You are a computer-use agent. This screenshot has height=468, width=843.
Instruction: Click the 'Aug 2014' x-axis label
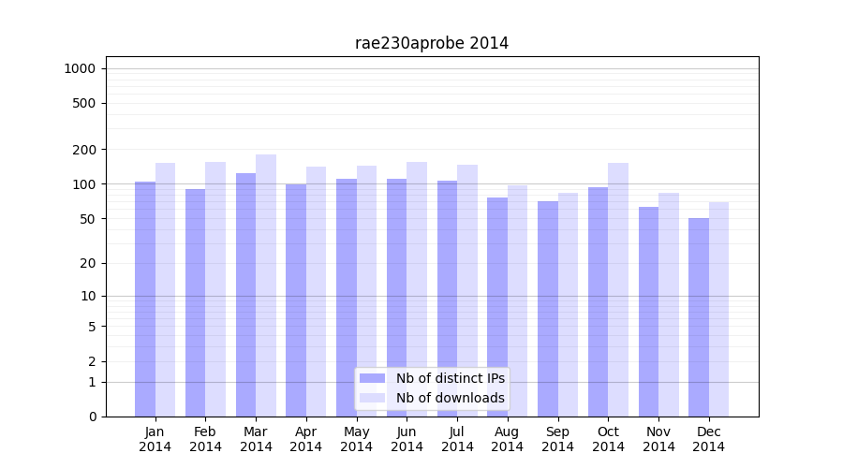(508, 439)
